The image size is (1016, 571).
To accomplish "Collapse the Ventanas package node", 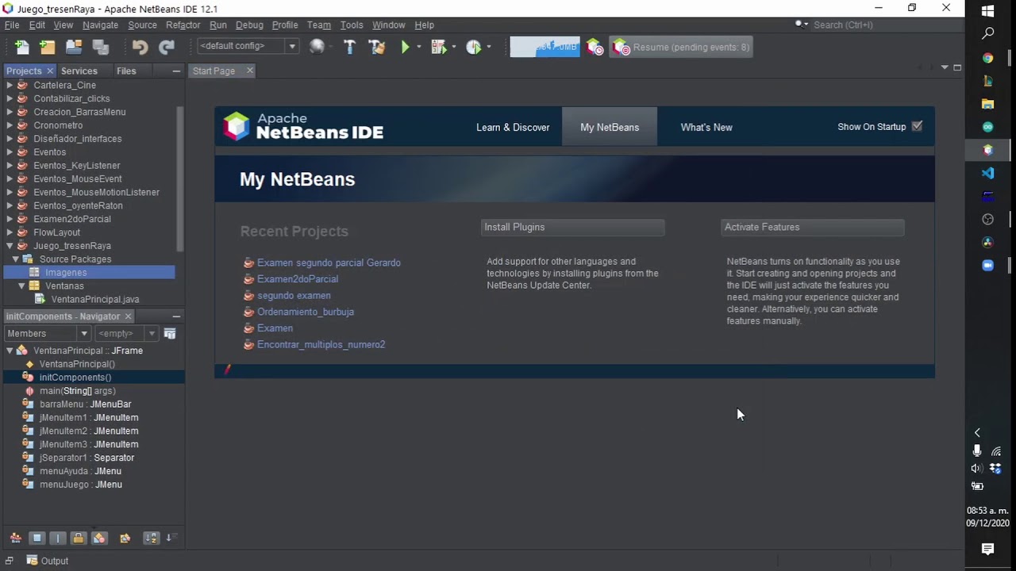I will coord(21,285).
